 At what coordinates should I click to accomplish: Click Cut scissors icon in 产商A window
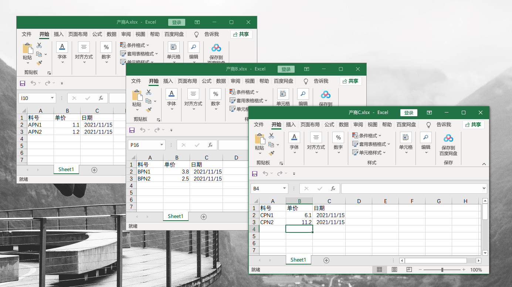coord(39,45)
